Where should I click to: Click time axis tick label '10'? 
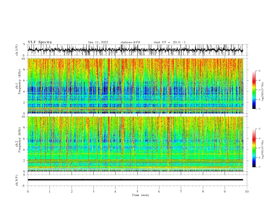click(247, 191)
